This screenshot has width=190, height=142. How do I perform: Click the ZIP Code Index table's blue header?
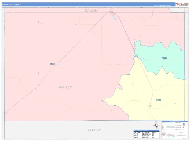[x=146, y=131]
